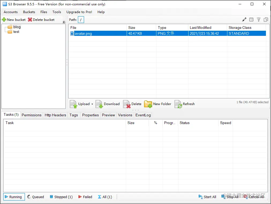Click the Upload button
The height and width of the screenshot is (204, 271).
coord(80,104)
